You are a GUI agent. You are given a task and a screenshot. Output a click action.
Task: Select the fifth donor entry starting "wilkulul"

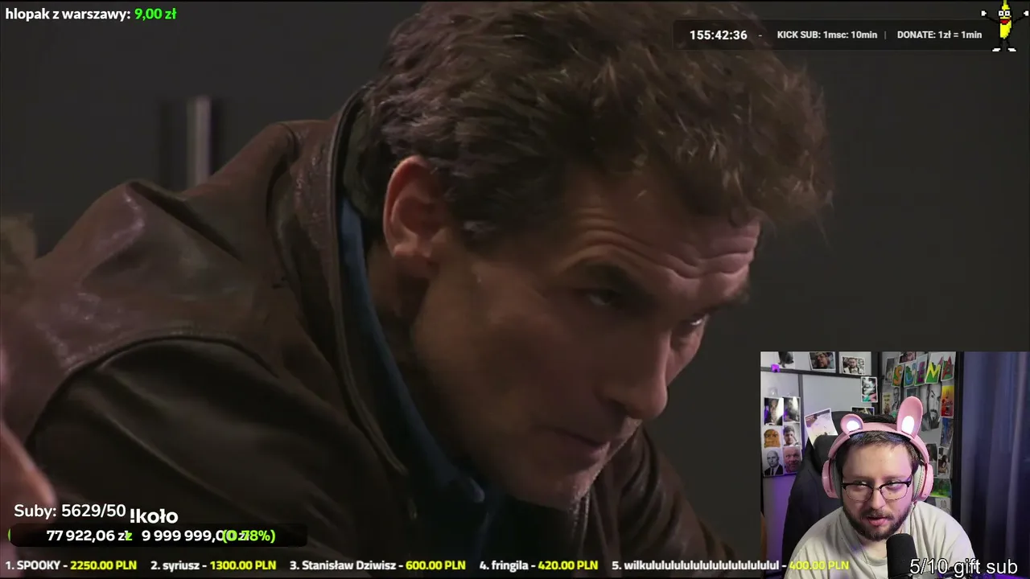click(730, 565)
